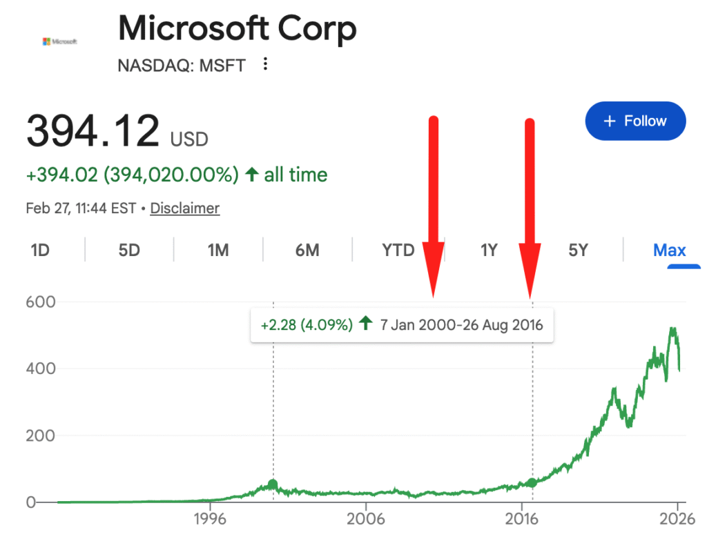Screen dimensions: 707x539
Task: Click the chart marker dot at 2000
Action: [x=273, y=484]
